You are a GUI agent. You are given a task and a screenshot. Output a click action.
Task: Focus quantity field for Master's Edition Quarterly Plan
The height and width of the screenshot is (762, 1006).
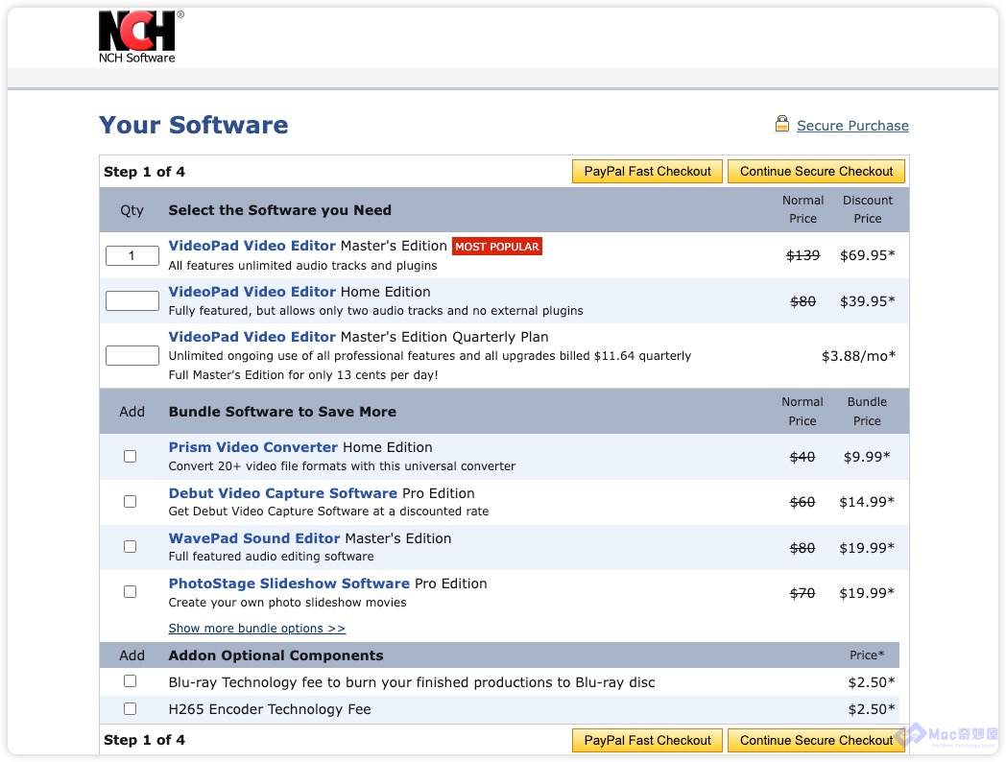tap(132, 355)
